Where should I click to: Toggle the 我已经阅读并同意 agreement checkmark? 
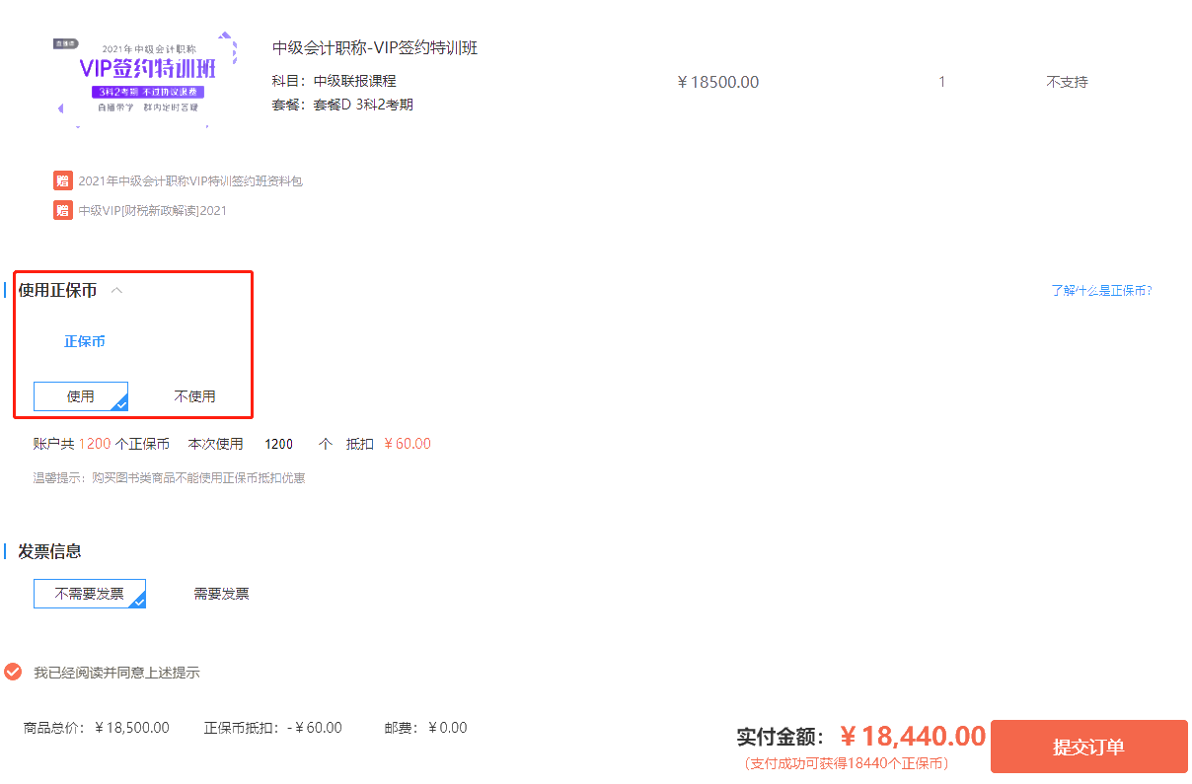pyautogui.click(x=13, y=672)
